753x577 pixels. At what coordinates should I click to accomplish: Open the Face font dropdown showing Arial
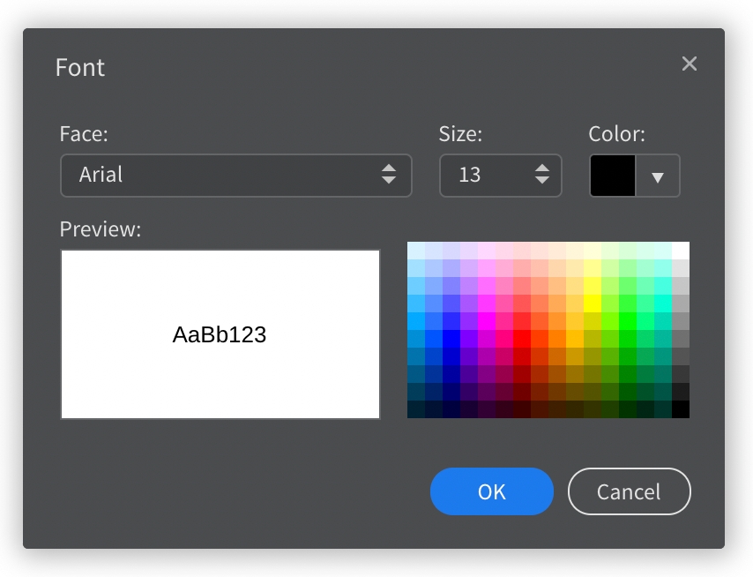235,176
